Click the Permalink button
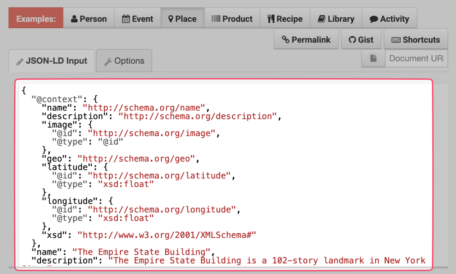This screenshot has width=456, height=274. tap(306, 39)
